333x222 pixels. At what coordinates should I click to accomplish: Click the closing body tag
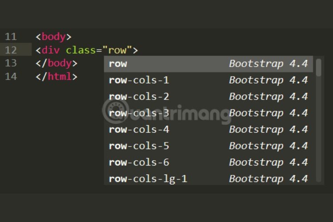coord(56,63)
